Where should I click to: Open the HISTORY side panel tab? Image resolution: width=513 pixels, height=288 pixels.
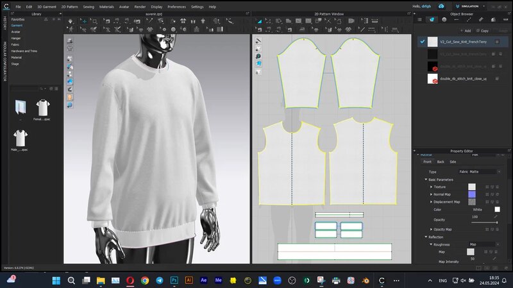coord(4,23)
